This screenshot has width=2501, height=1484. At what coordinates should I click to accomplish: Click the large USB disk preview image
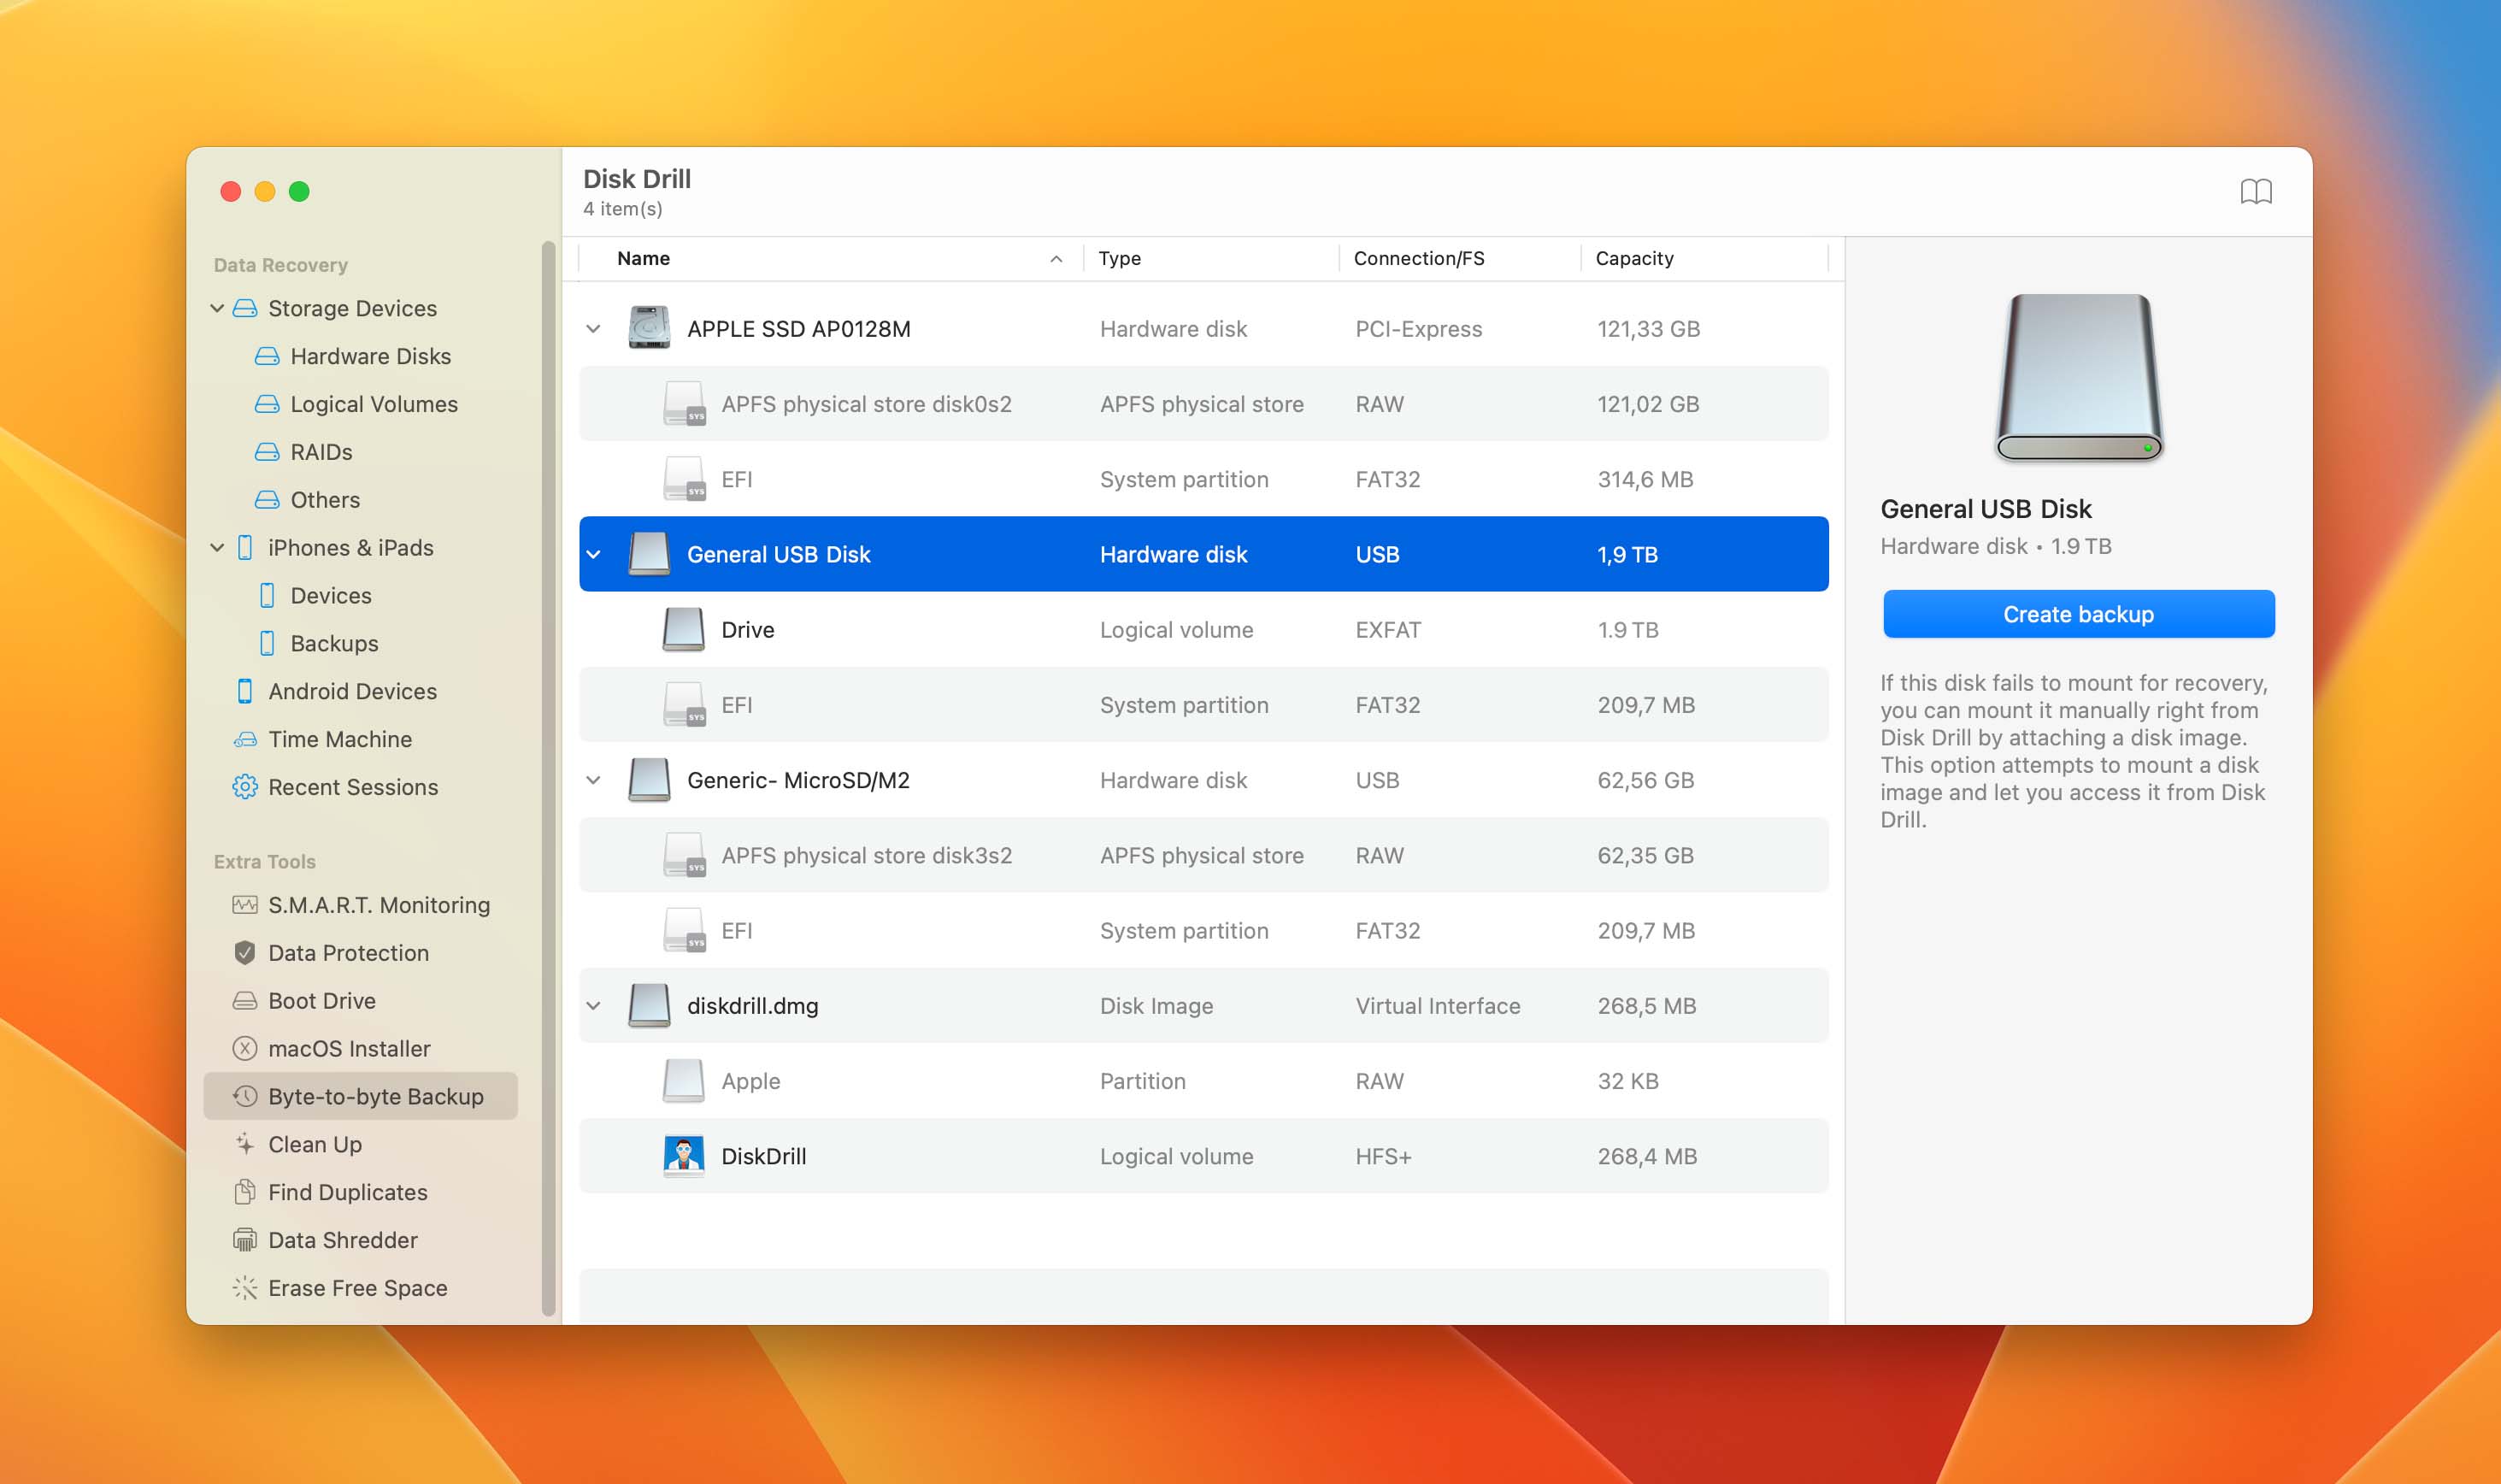pyautogui.click(x=2078, y=378)
